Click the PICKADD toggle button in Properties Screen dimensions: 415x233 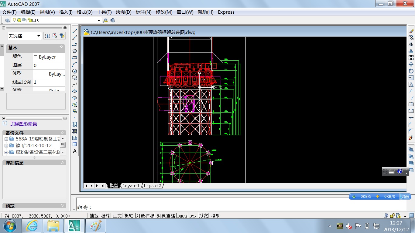pyautogui.click(x=47, y=36)
